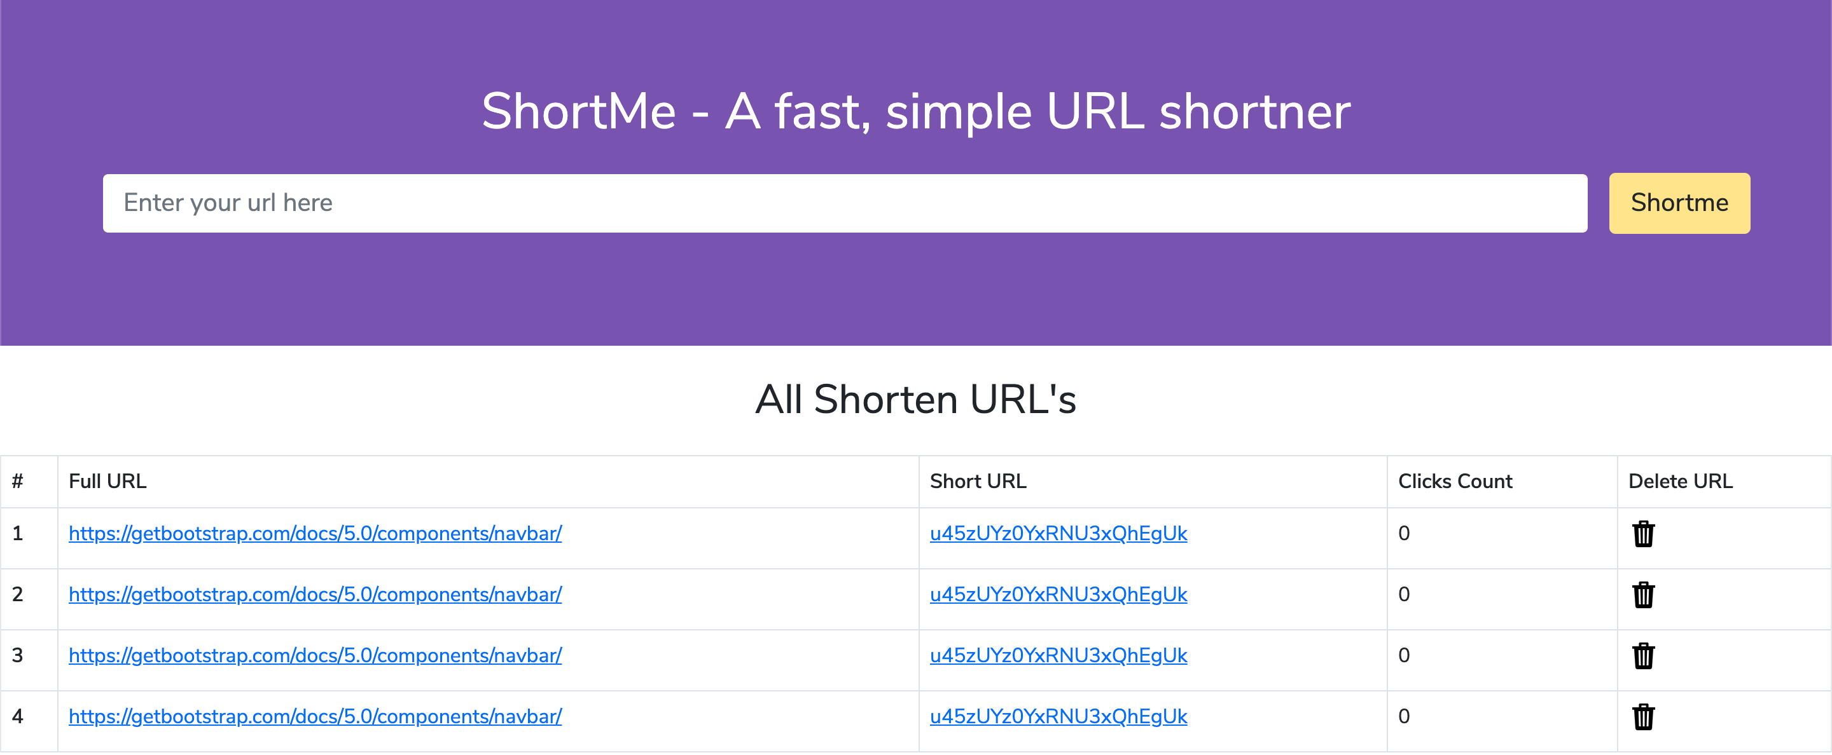Open the full URL link in row 3
Viewport: 1832px width, 755px height.
(315, 656)
